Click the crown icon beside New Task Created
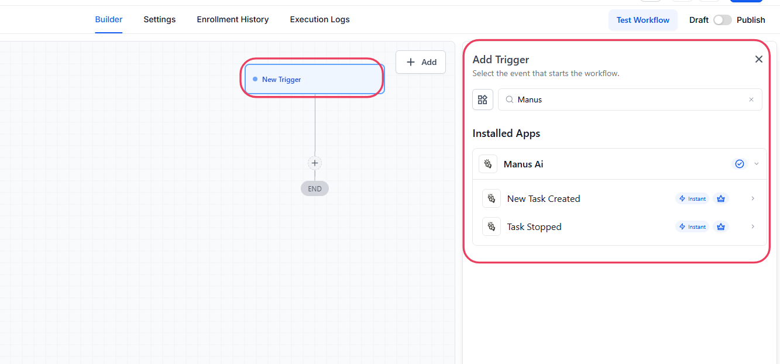 (x=721, y=198)
